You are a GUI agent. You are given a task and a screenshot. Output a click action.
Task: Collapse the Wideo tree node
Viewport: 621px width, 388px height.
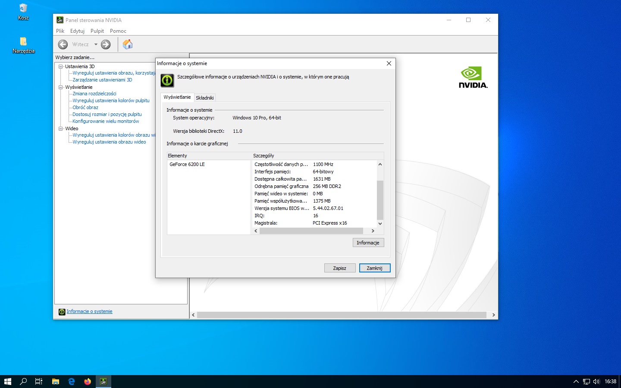pos(61,128)
